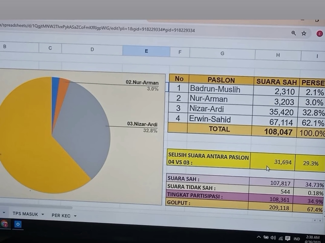325x243 pixels.
Task: Select the TOTAL value cell 108,047
Action: (x=278, y=132)
